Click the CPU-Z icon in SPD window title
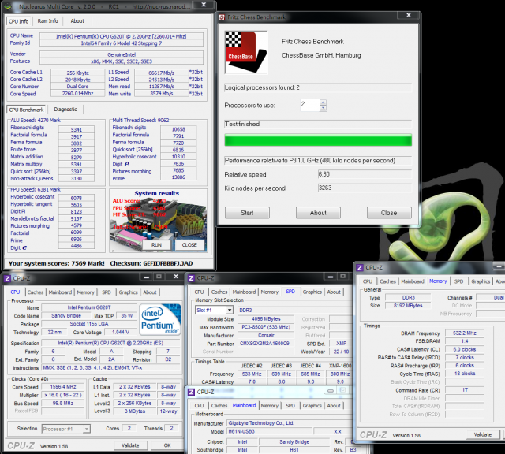Image resolution: width=505 pixels, height=454 pixels. point(191,278)
